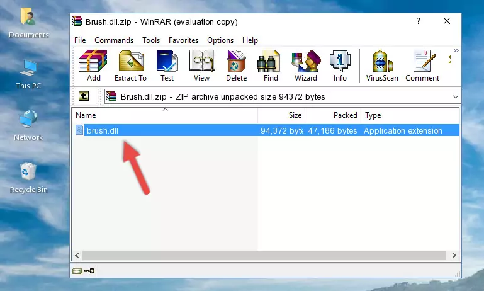484x291 pixels.
Task: Click the 94,372 bytes size cell
Action: tap(281, 130)
